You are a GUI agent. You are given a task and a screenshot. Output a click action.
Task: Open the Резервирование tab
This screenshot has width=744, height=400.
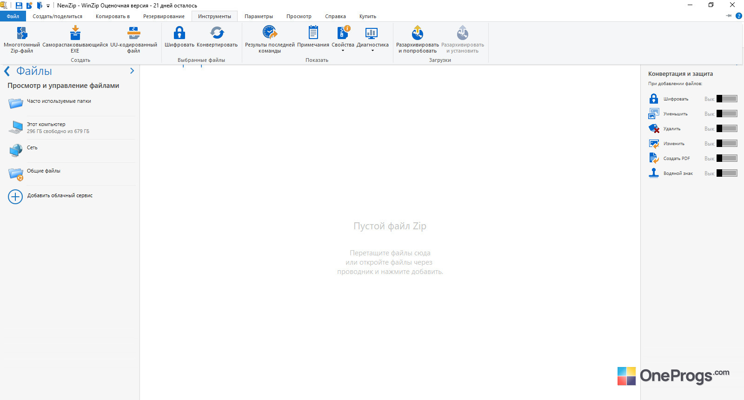(164, 16)
